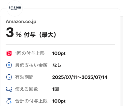Click the 最低支払い金額 label

point(31,65)
